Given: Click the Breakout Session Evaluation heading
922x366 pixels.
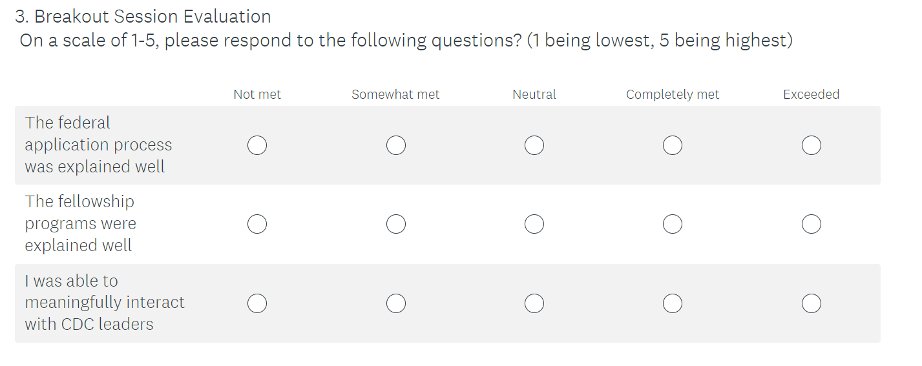Looking at the screenshot, I should [143, 17].
